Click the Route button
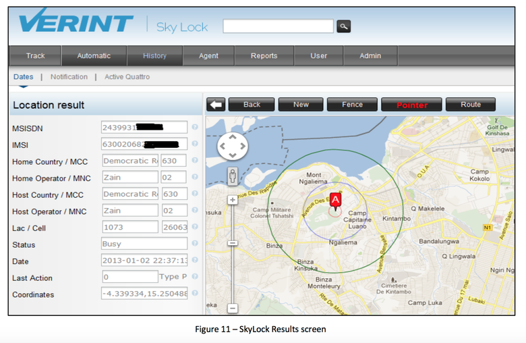This screenshot has width=526, height=343. [x=471, y=105]
